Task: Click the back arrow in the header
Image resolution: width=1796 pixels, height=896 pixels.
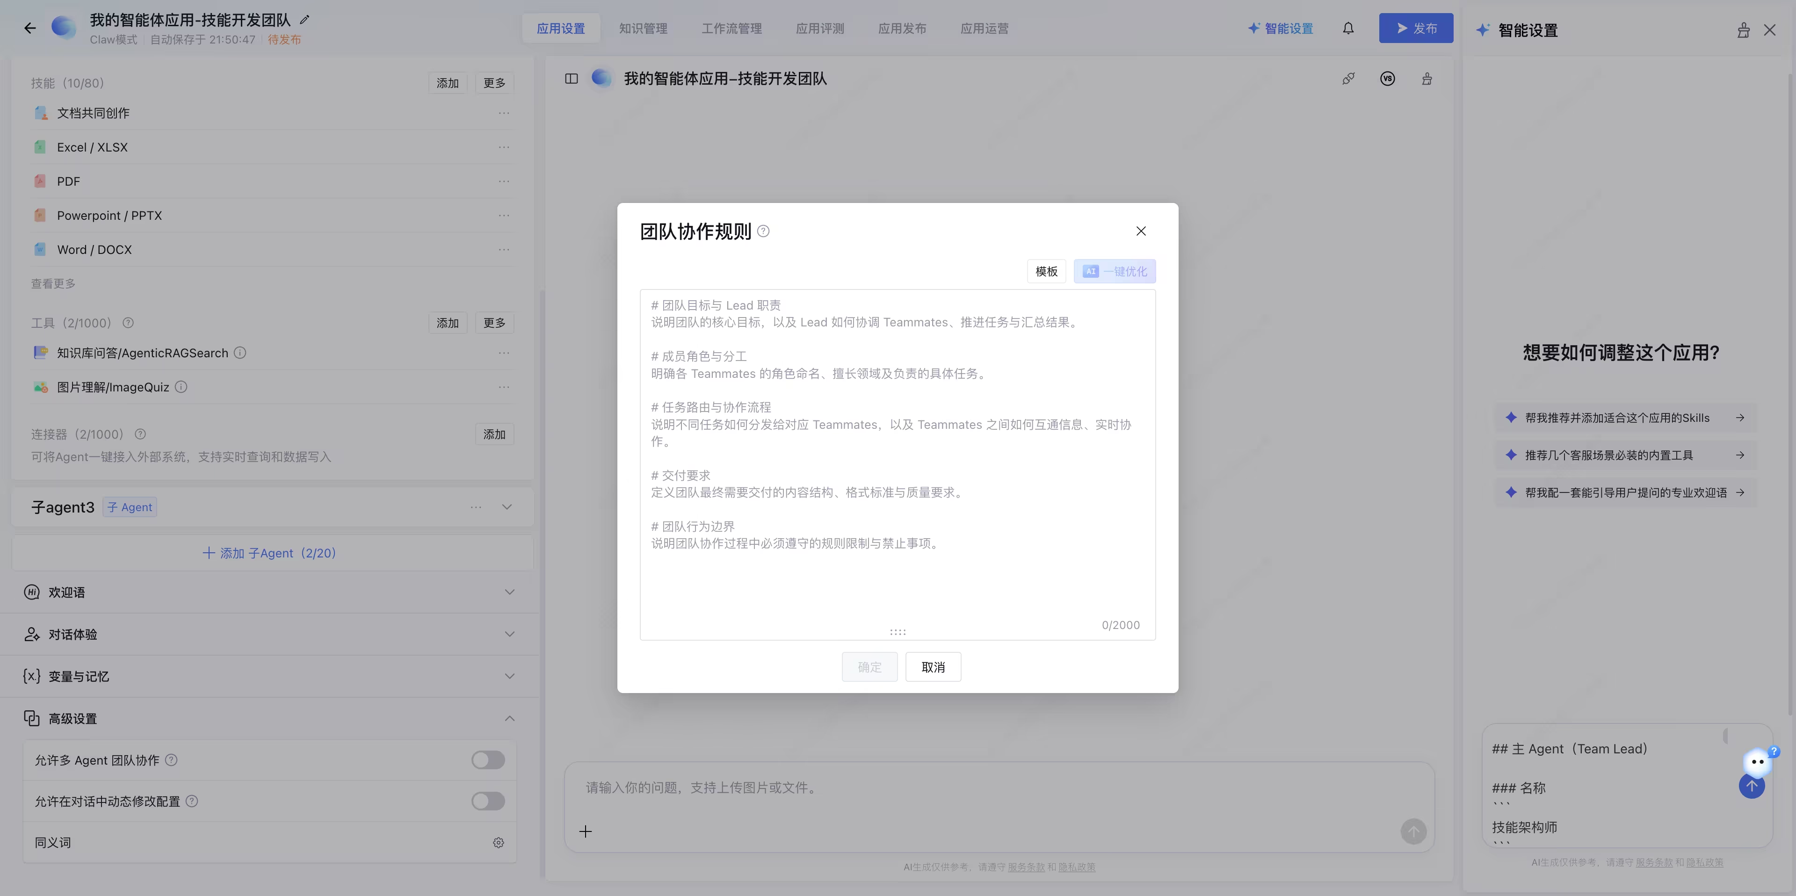Action: tap(29, 29)
